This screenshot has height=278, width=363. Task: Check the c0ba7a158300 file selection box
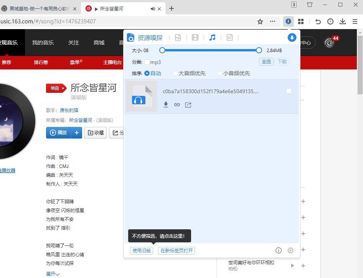(x=289, y=91)
